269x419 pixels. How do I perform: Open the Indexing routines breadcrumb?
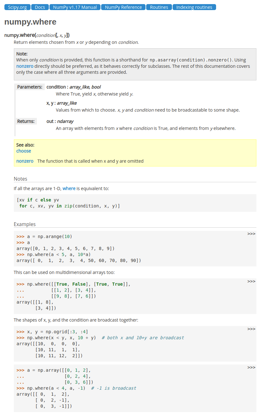(x=194, y=7)
